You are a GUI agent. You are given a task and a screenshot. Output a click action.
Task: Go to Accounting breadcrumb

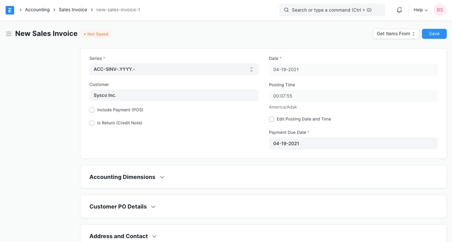37,10
